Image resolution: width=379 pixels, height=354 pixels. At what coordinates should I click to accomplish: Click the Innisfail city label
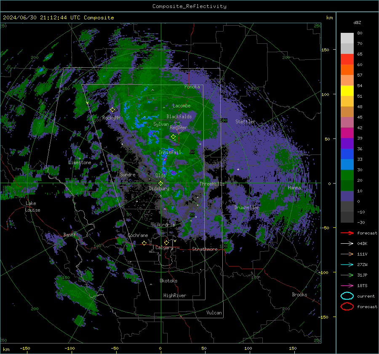(170, 152)
